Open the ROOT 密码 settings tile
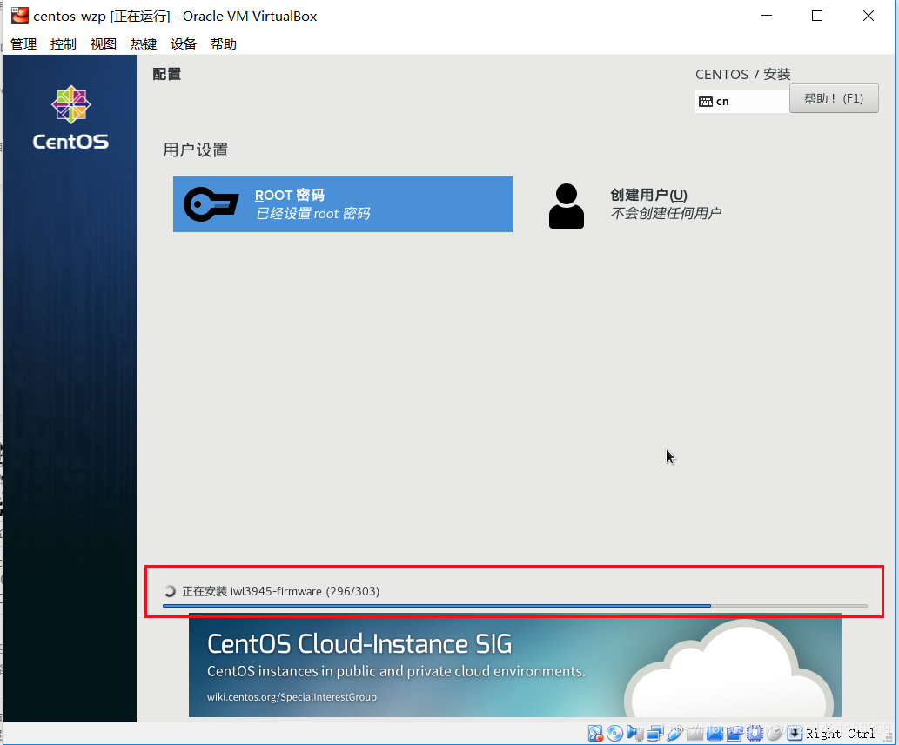The image size is (899, 745). pyautogui.click(x=343, y=204)
